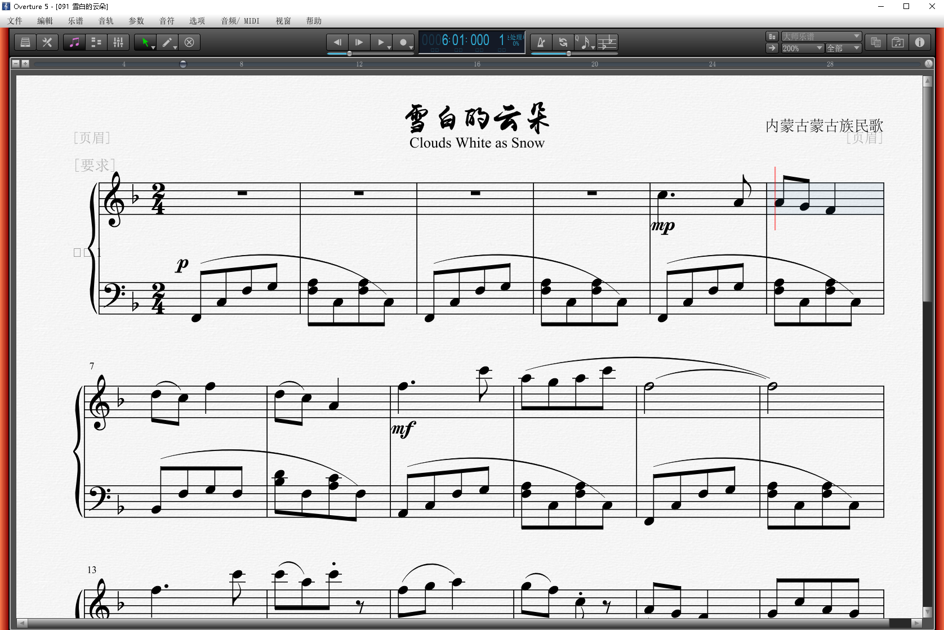944x630 pixels.
Task: Click the time counter display
Action: (x=472, y=42)
